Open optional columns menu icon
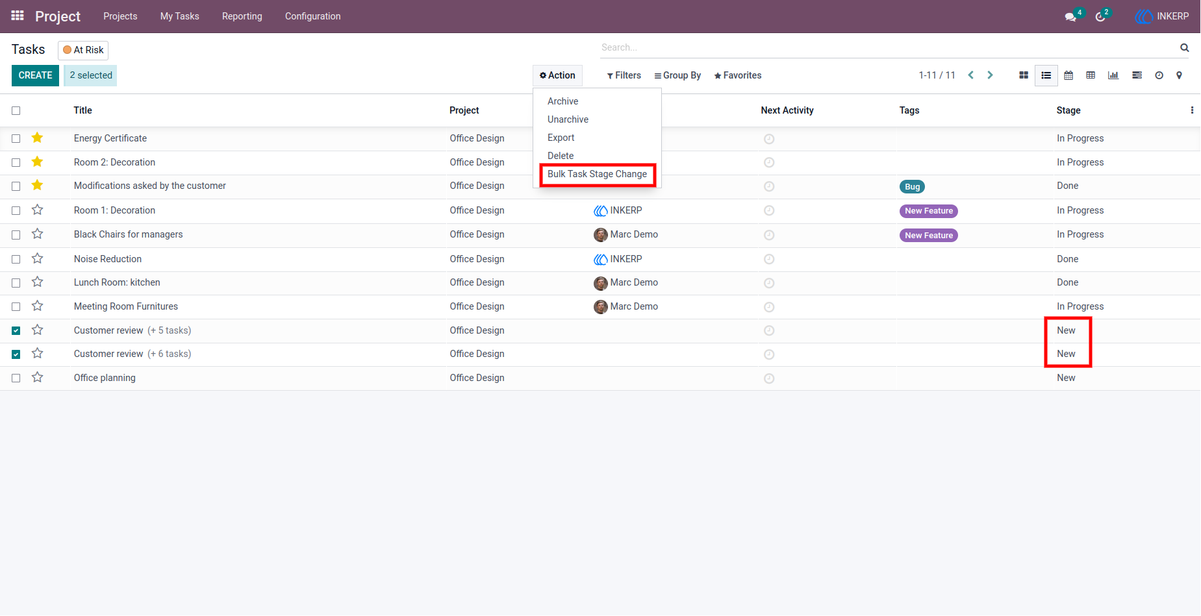1201x616 pixels. pyautogui.click(x=1192, y=110)
